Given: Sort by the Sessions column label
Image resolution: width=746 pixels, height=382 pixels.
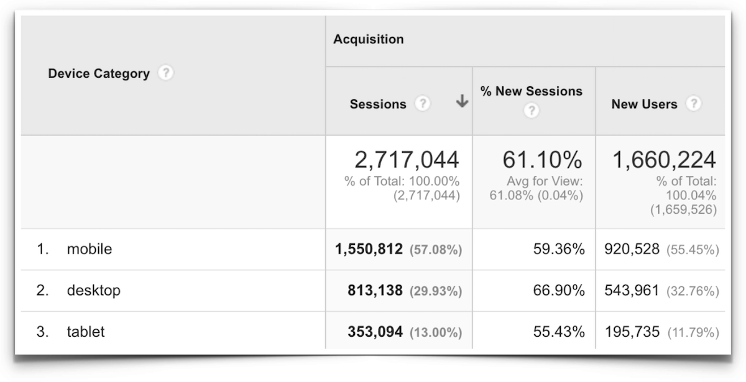Looking at the screenshot, I should pyautogui.click(x=378, y=104).
